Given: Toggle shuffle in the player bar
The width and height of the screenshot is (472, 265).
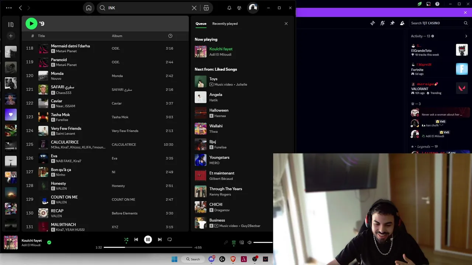Looking at the screenshot, I should (x=126, y=240).
